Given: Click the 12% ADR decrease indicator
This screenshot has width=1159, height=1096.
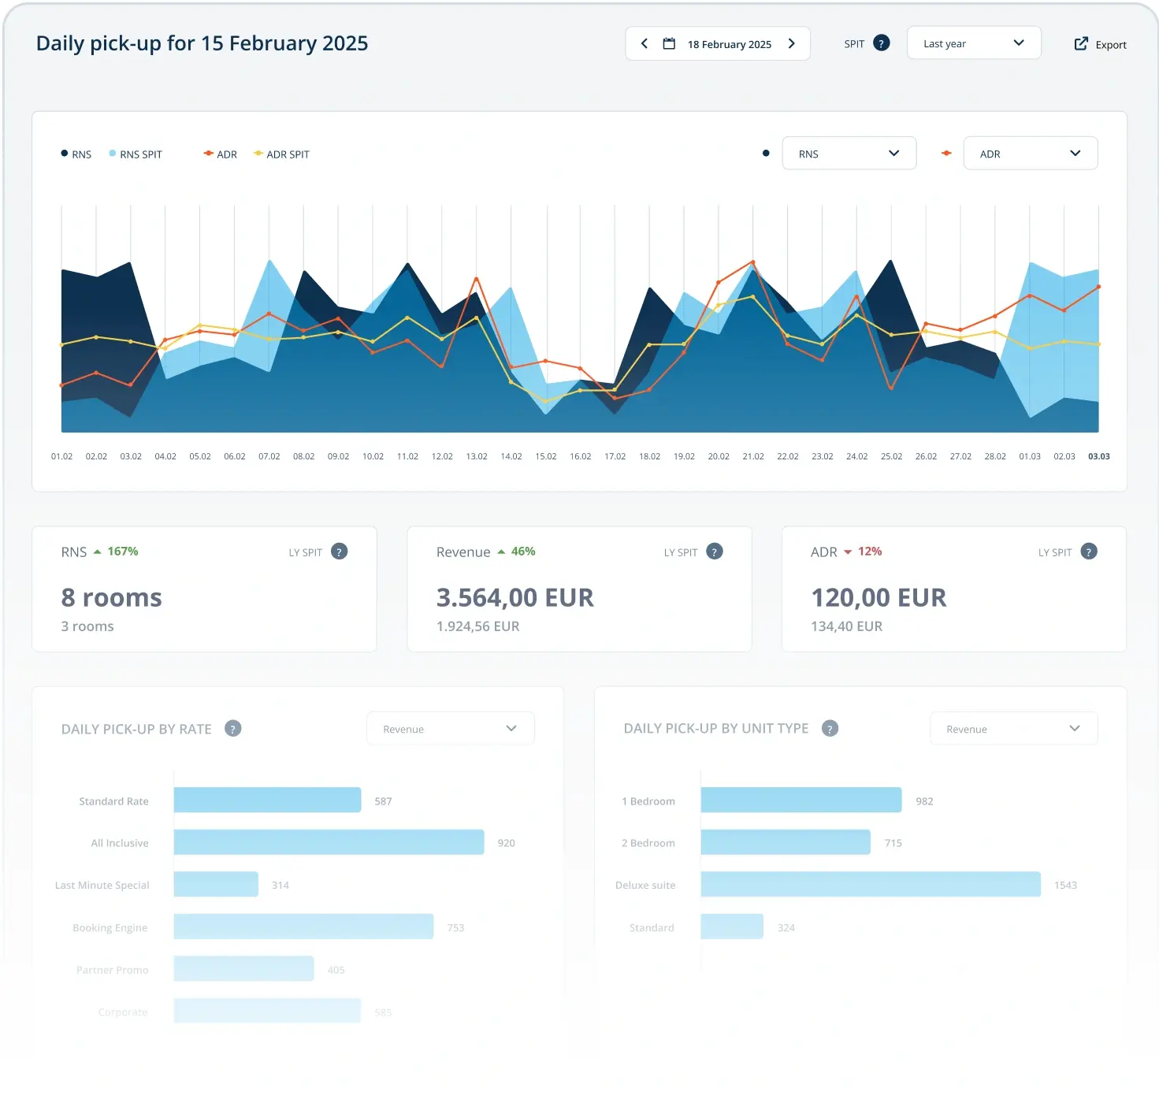Looking at the screenshot, I should pos(863,552).
